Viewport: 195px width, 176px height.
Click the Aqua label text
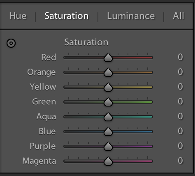[x=46, y=117]
